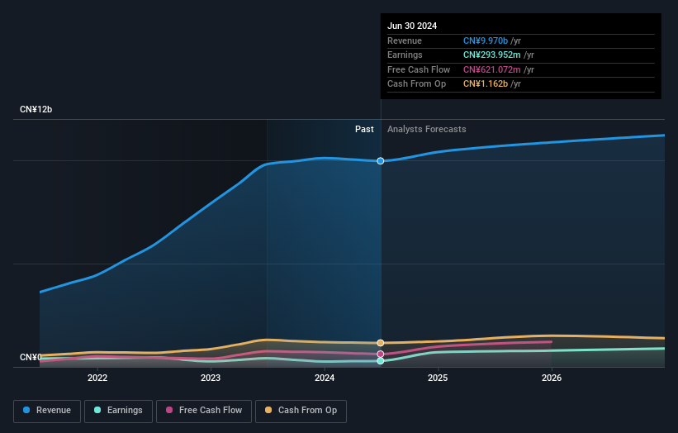Click the Jun 30 2024 tooltip date
The height and width of the screenshot is (433, 678).
pyautogui.click(x=412, y=26)
